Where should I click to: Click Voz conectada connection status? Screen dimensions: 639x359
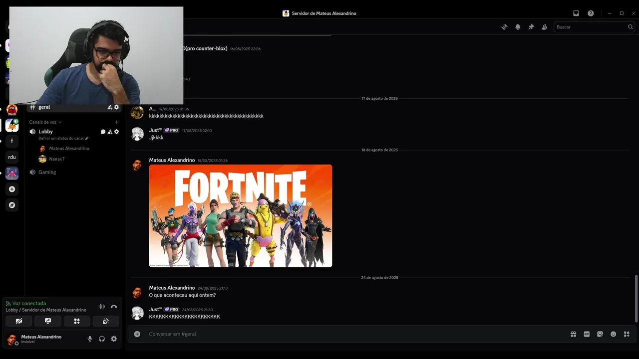pos(29,303)
